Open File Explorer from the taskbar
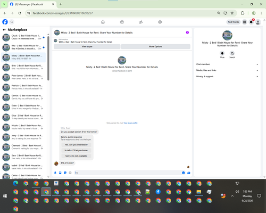The width and height of the screenshot is (266, 213). click(199, 192)
